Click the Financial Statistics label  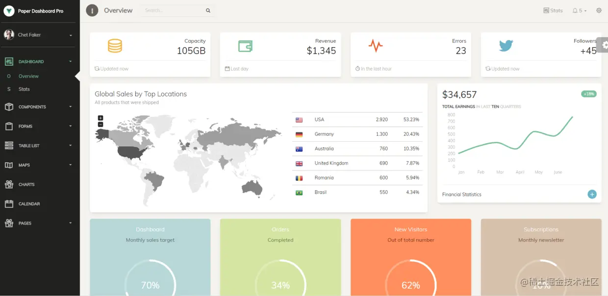coord(461,195)
